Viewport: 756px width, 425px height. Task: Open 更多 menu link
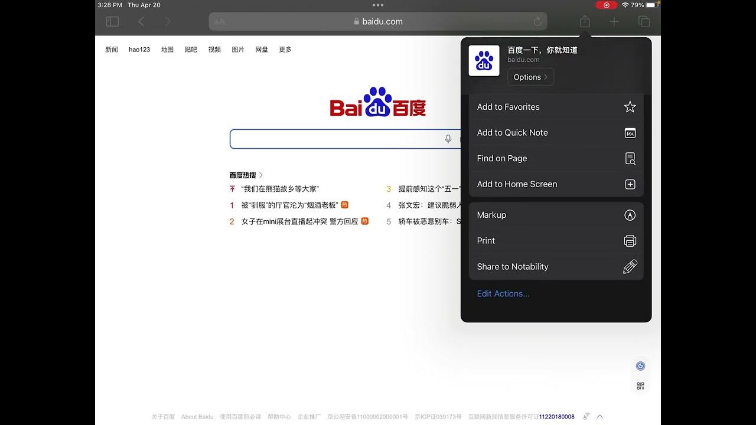pyautogui.click(x=285, y=50)
